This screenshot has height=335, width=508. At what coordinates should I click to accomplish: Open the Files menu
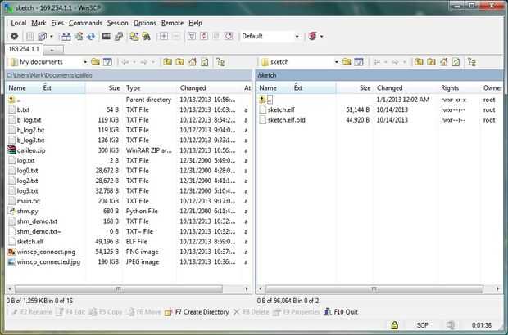57,23
